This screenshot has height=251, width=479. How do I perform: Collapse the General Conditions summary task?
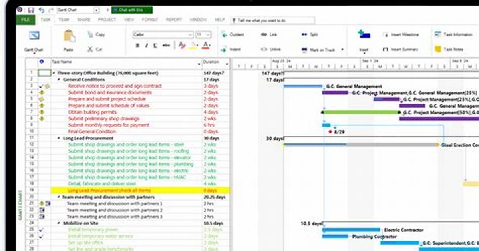click(59, 79)
